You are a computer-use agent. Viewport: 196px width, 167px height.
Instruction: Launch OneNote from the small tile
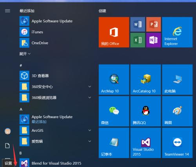coord(154,40)
